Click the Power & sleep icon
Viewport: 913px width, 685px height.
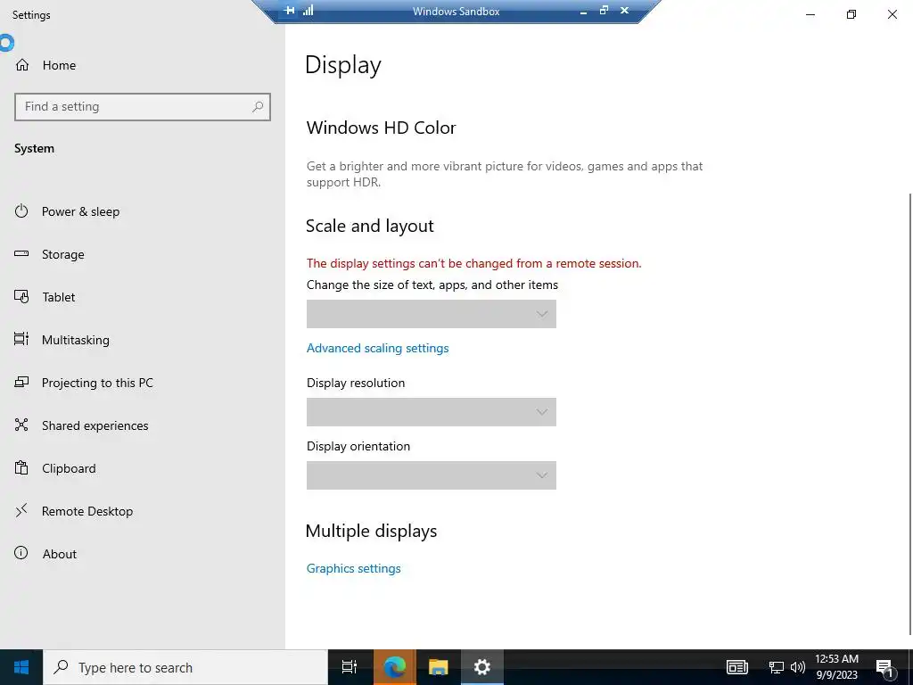pos(21,210)
